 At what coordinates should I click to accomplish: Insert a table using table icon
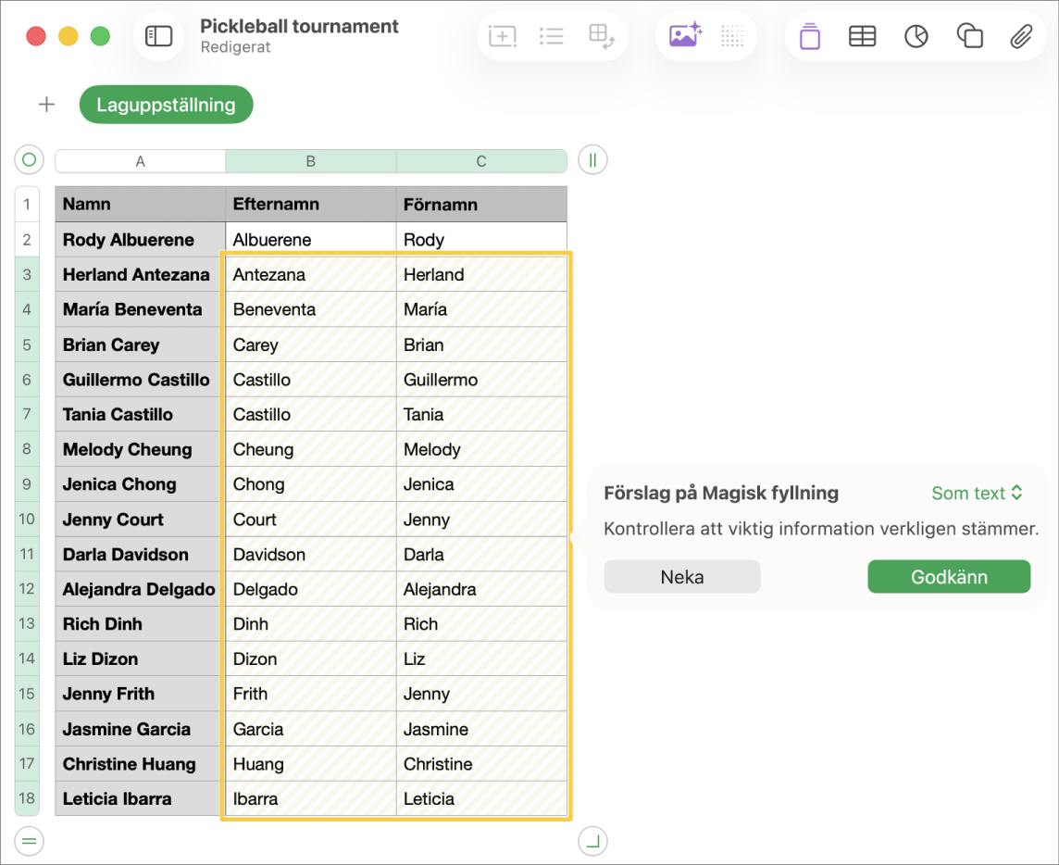pos(863,36)
